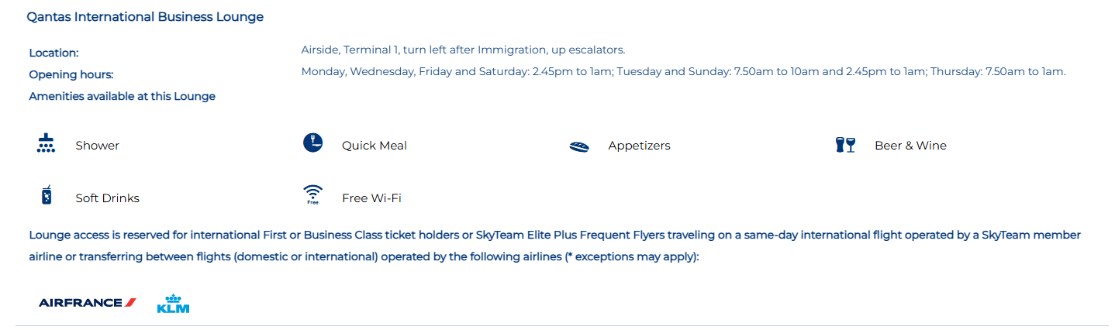The image size is (1115, 330).
Task: Click the Beer & Wine text label
Action: pyautogui.click(x=910, y=146)
